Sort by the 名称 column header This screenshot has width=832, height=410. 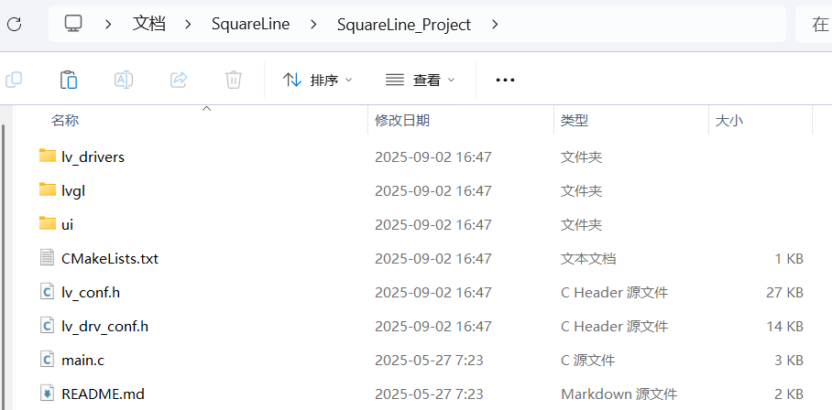65,120
